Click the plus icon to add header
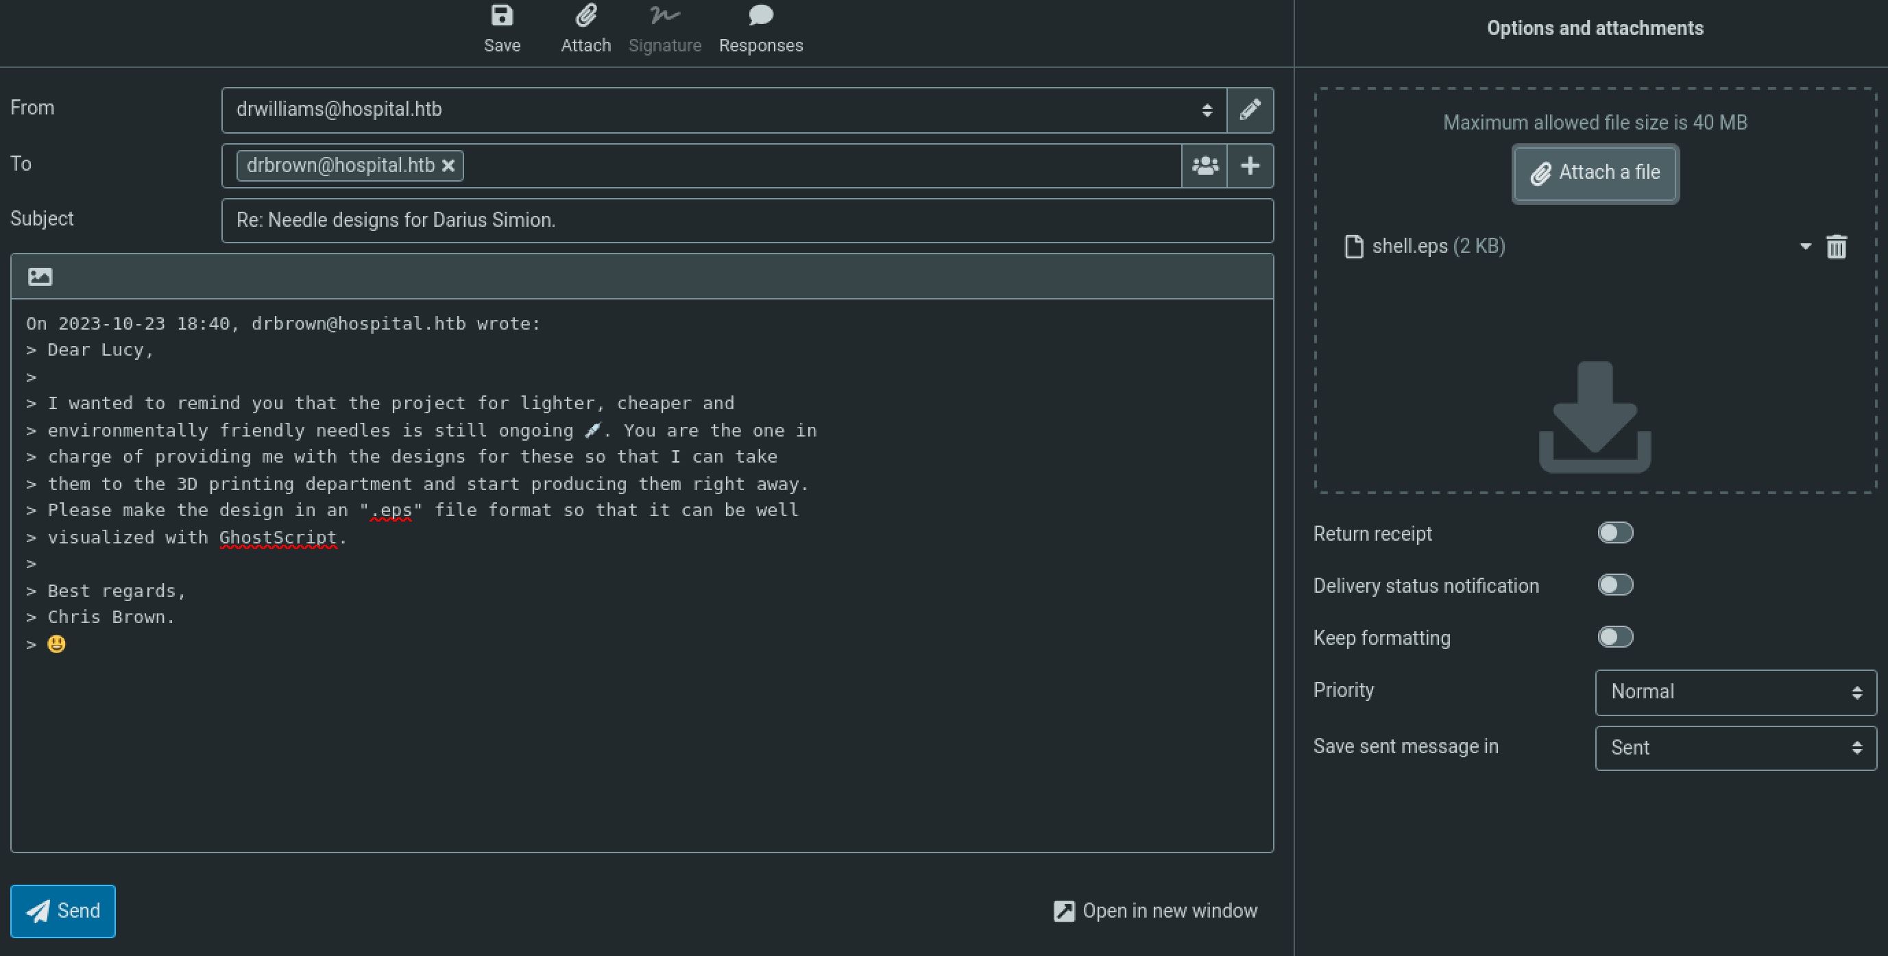 [x=1250, y=166]
